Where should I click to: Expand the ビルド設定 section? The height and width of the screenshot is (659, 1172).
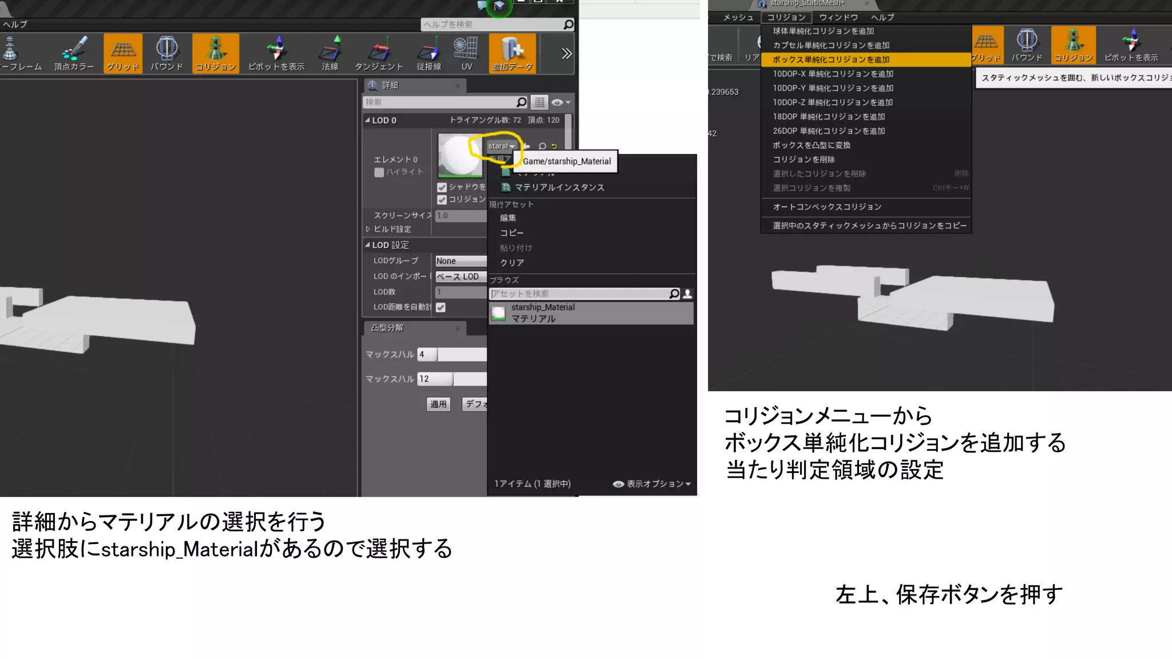click(x=368, y=229)
